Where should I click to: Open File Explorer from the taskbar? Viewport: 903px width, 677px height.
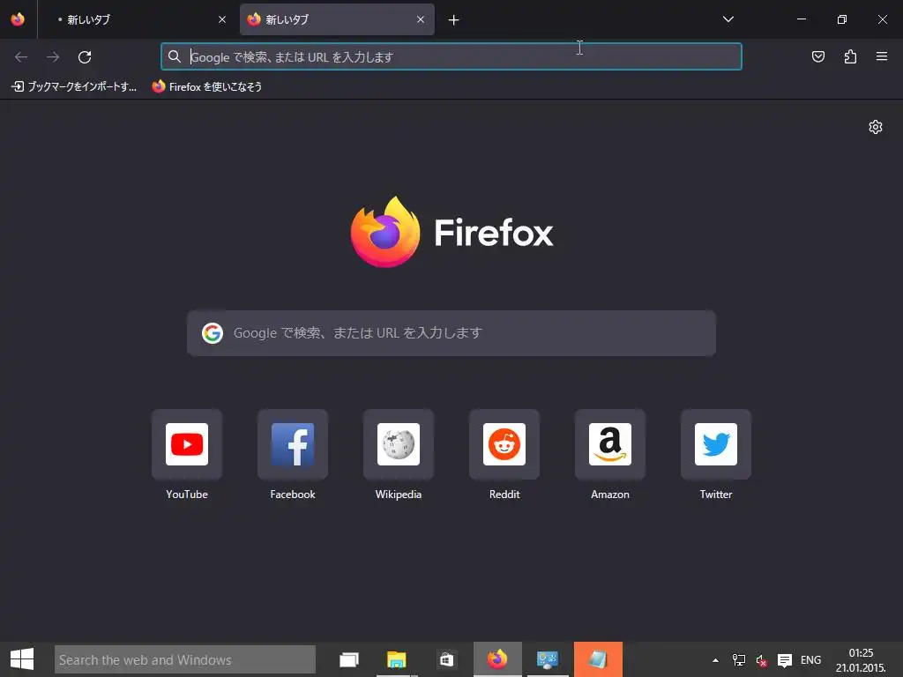click(x=397, y=659)
